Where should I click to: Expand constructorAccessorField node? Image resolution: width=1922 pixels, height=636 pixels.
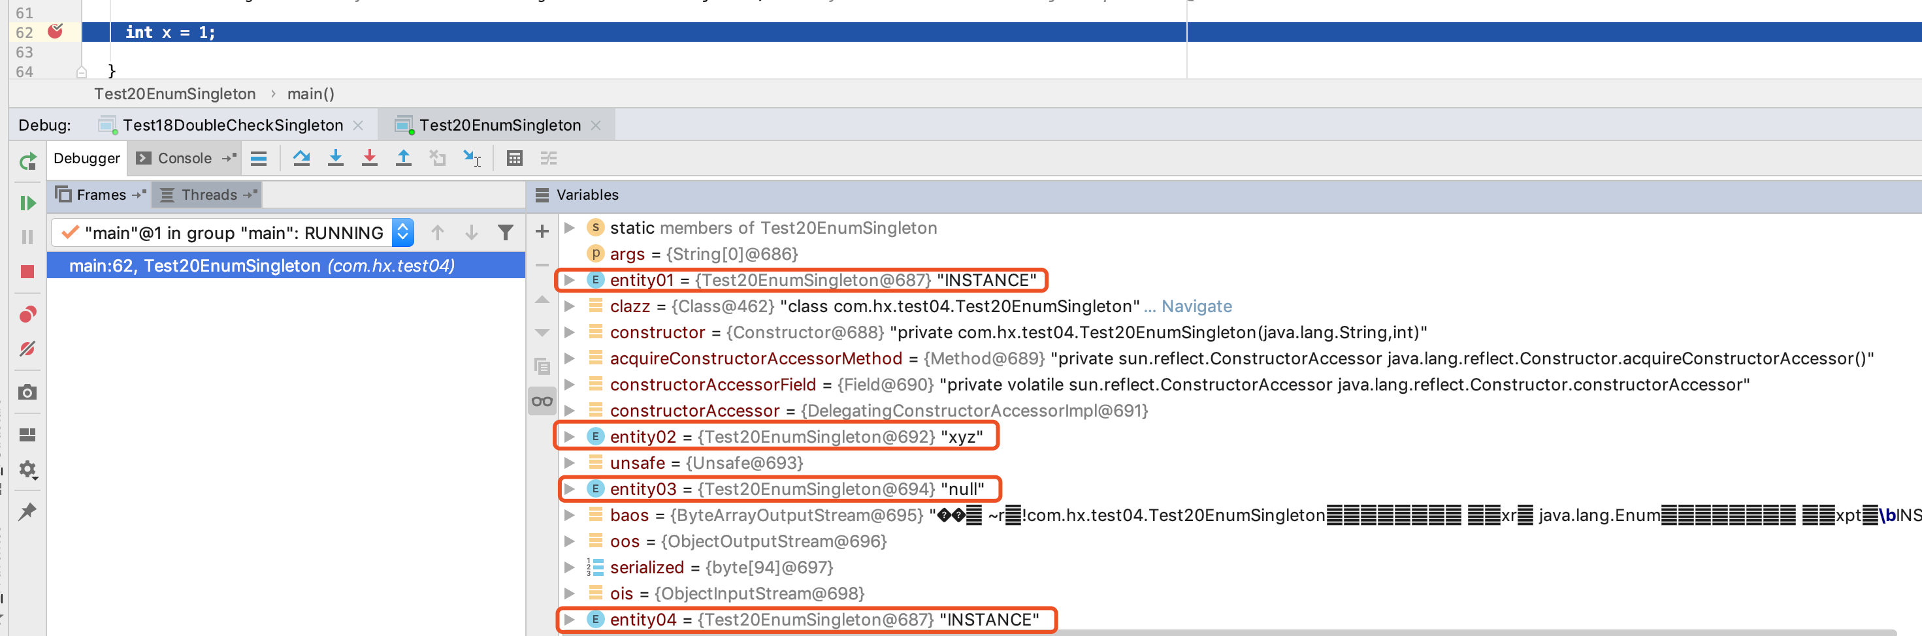[569, 384]
